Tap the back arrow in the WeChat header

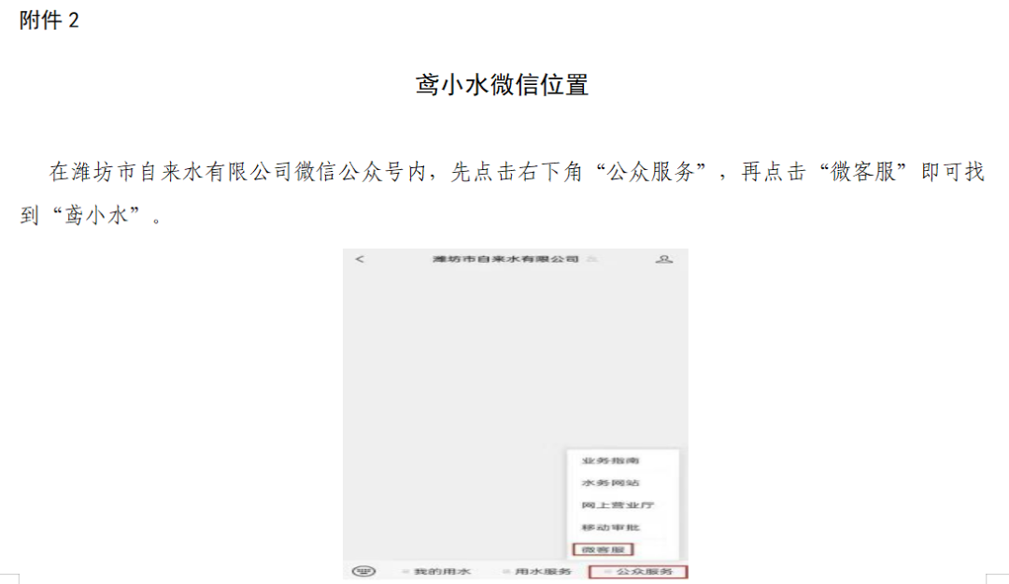tap(360, 259)
